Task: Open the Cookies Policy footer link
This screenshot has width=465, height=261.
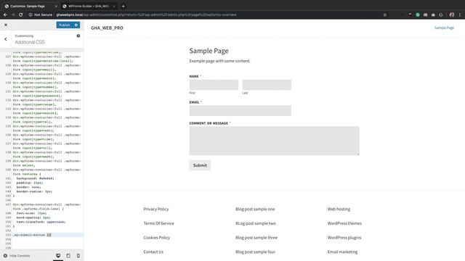Action: 157,237
